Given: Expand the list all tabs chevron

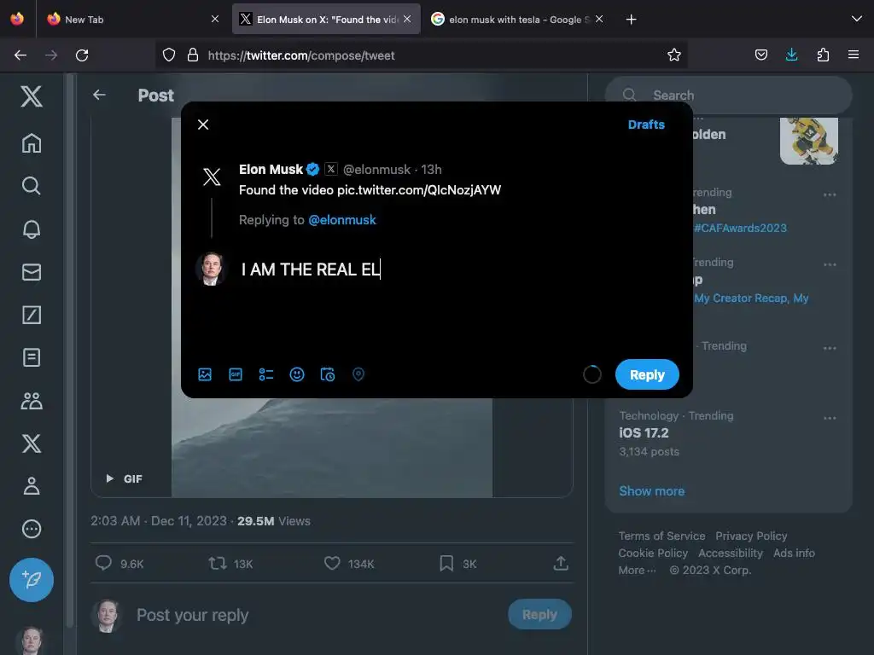Looking at the screenshot, I should click(857, 19).
